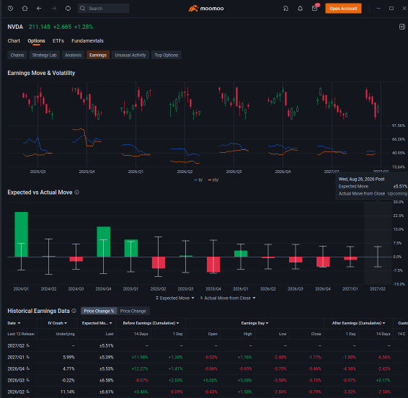Screen dimensions: 408x398
Task: Click the -5.46% Close cell
Action: click(314, 368)
